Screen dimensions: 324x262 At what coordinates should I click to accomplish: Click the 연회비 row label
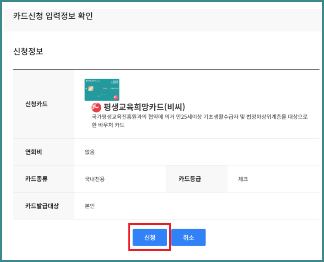(x=34, y=152)
